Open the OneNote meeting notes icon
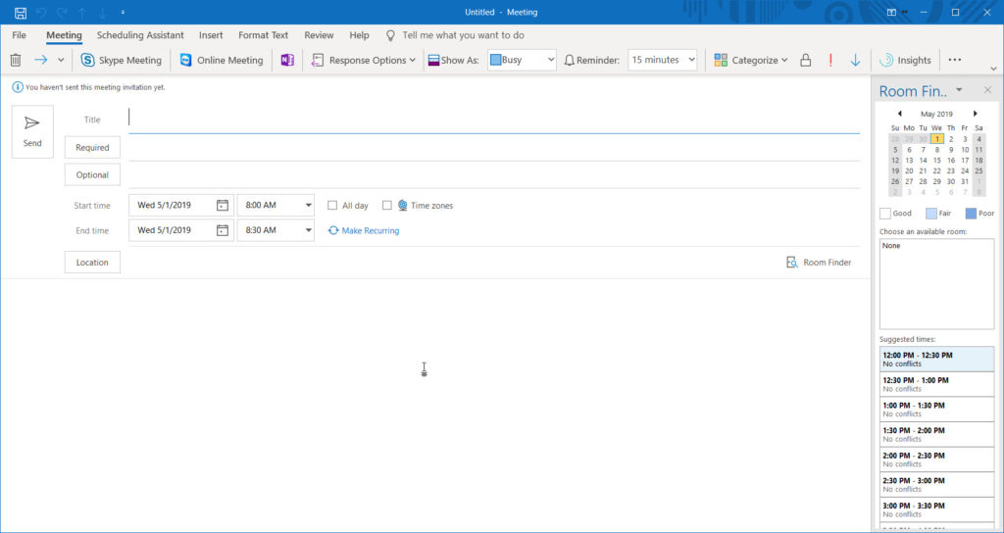1004x533 pixels. (x=287, y=60)
